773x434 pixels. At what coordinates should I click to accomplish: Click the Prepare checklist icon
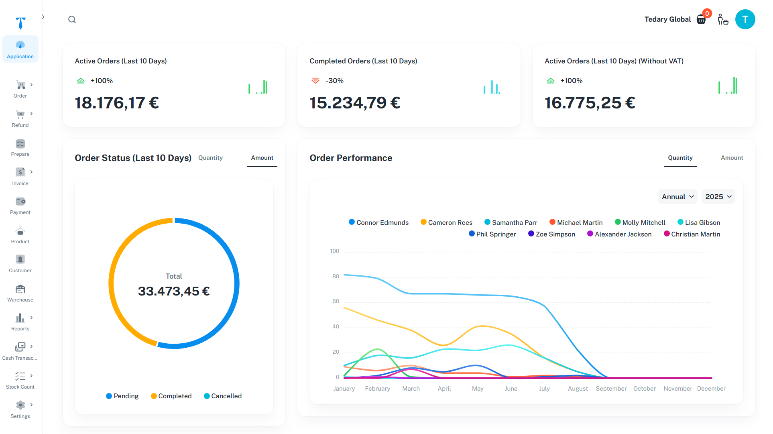(20, 144)
